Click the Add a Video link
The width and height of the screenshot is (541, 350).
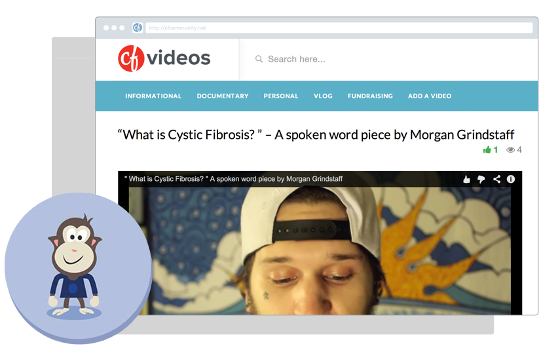pos(430,96)
